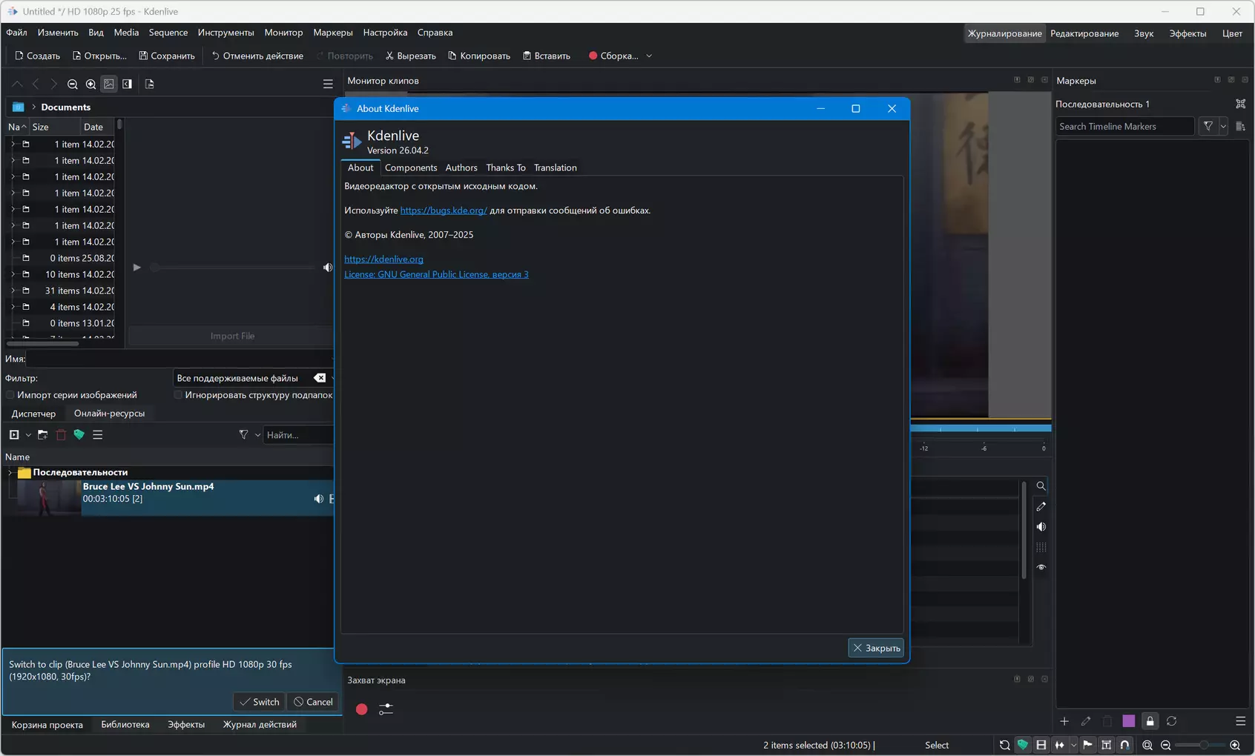This screenshot has width=1255, height=756.
Task: Open the project bin options menu icon
Action: tap(97, 435)
